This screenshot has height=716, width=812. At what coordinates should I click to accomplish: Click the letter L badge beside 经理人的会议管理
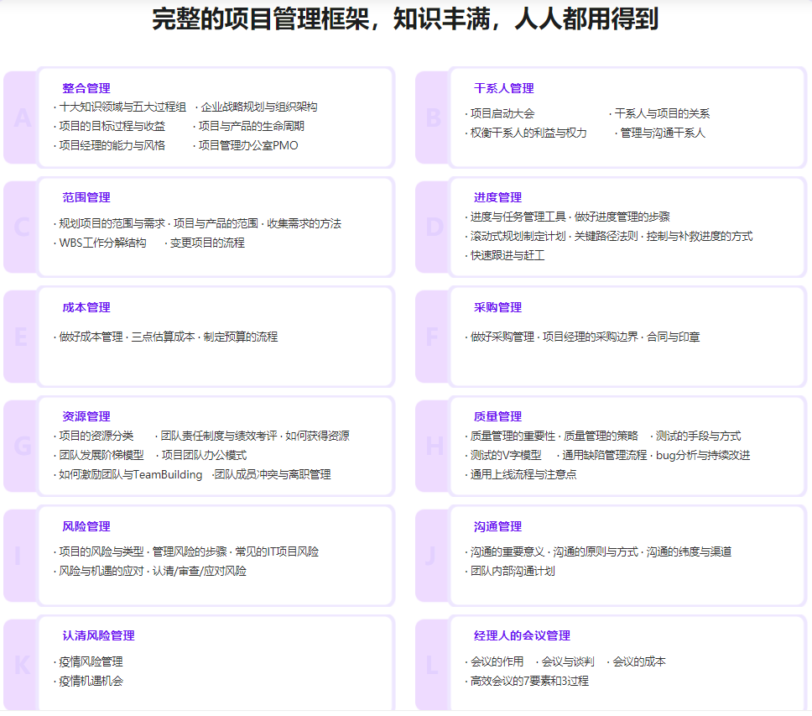[x=431, y=666]
